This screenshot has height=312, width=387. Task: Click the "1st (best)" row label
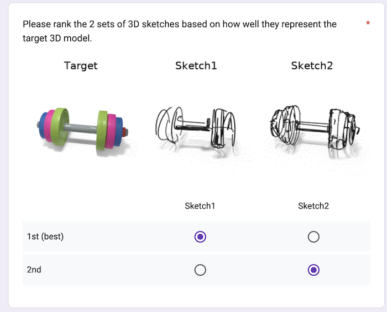pyautogui.click(x=45, y=237)
